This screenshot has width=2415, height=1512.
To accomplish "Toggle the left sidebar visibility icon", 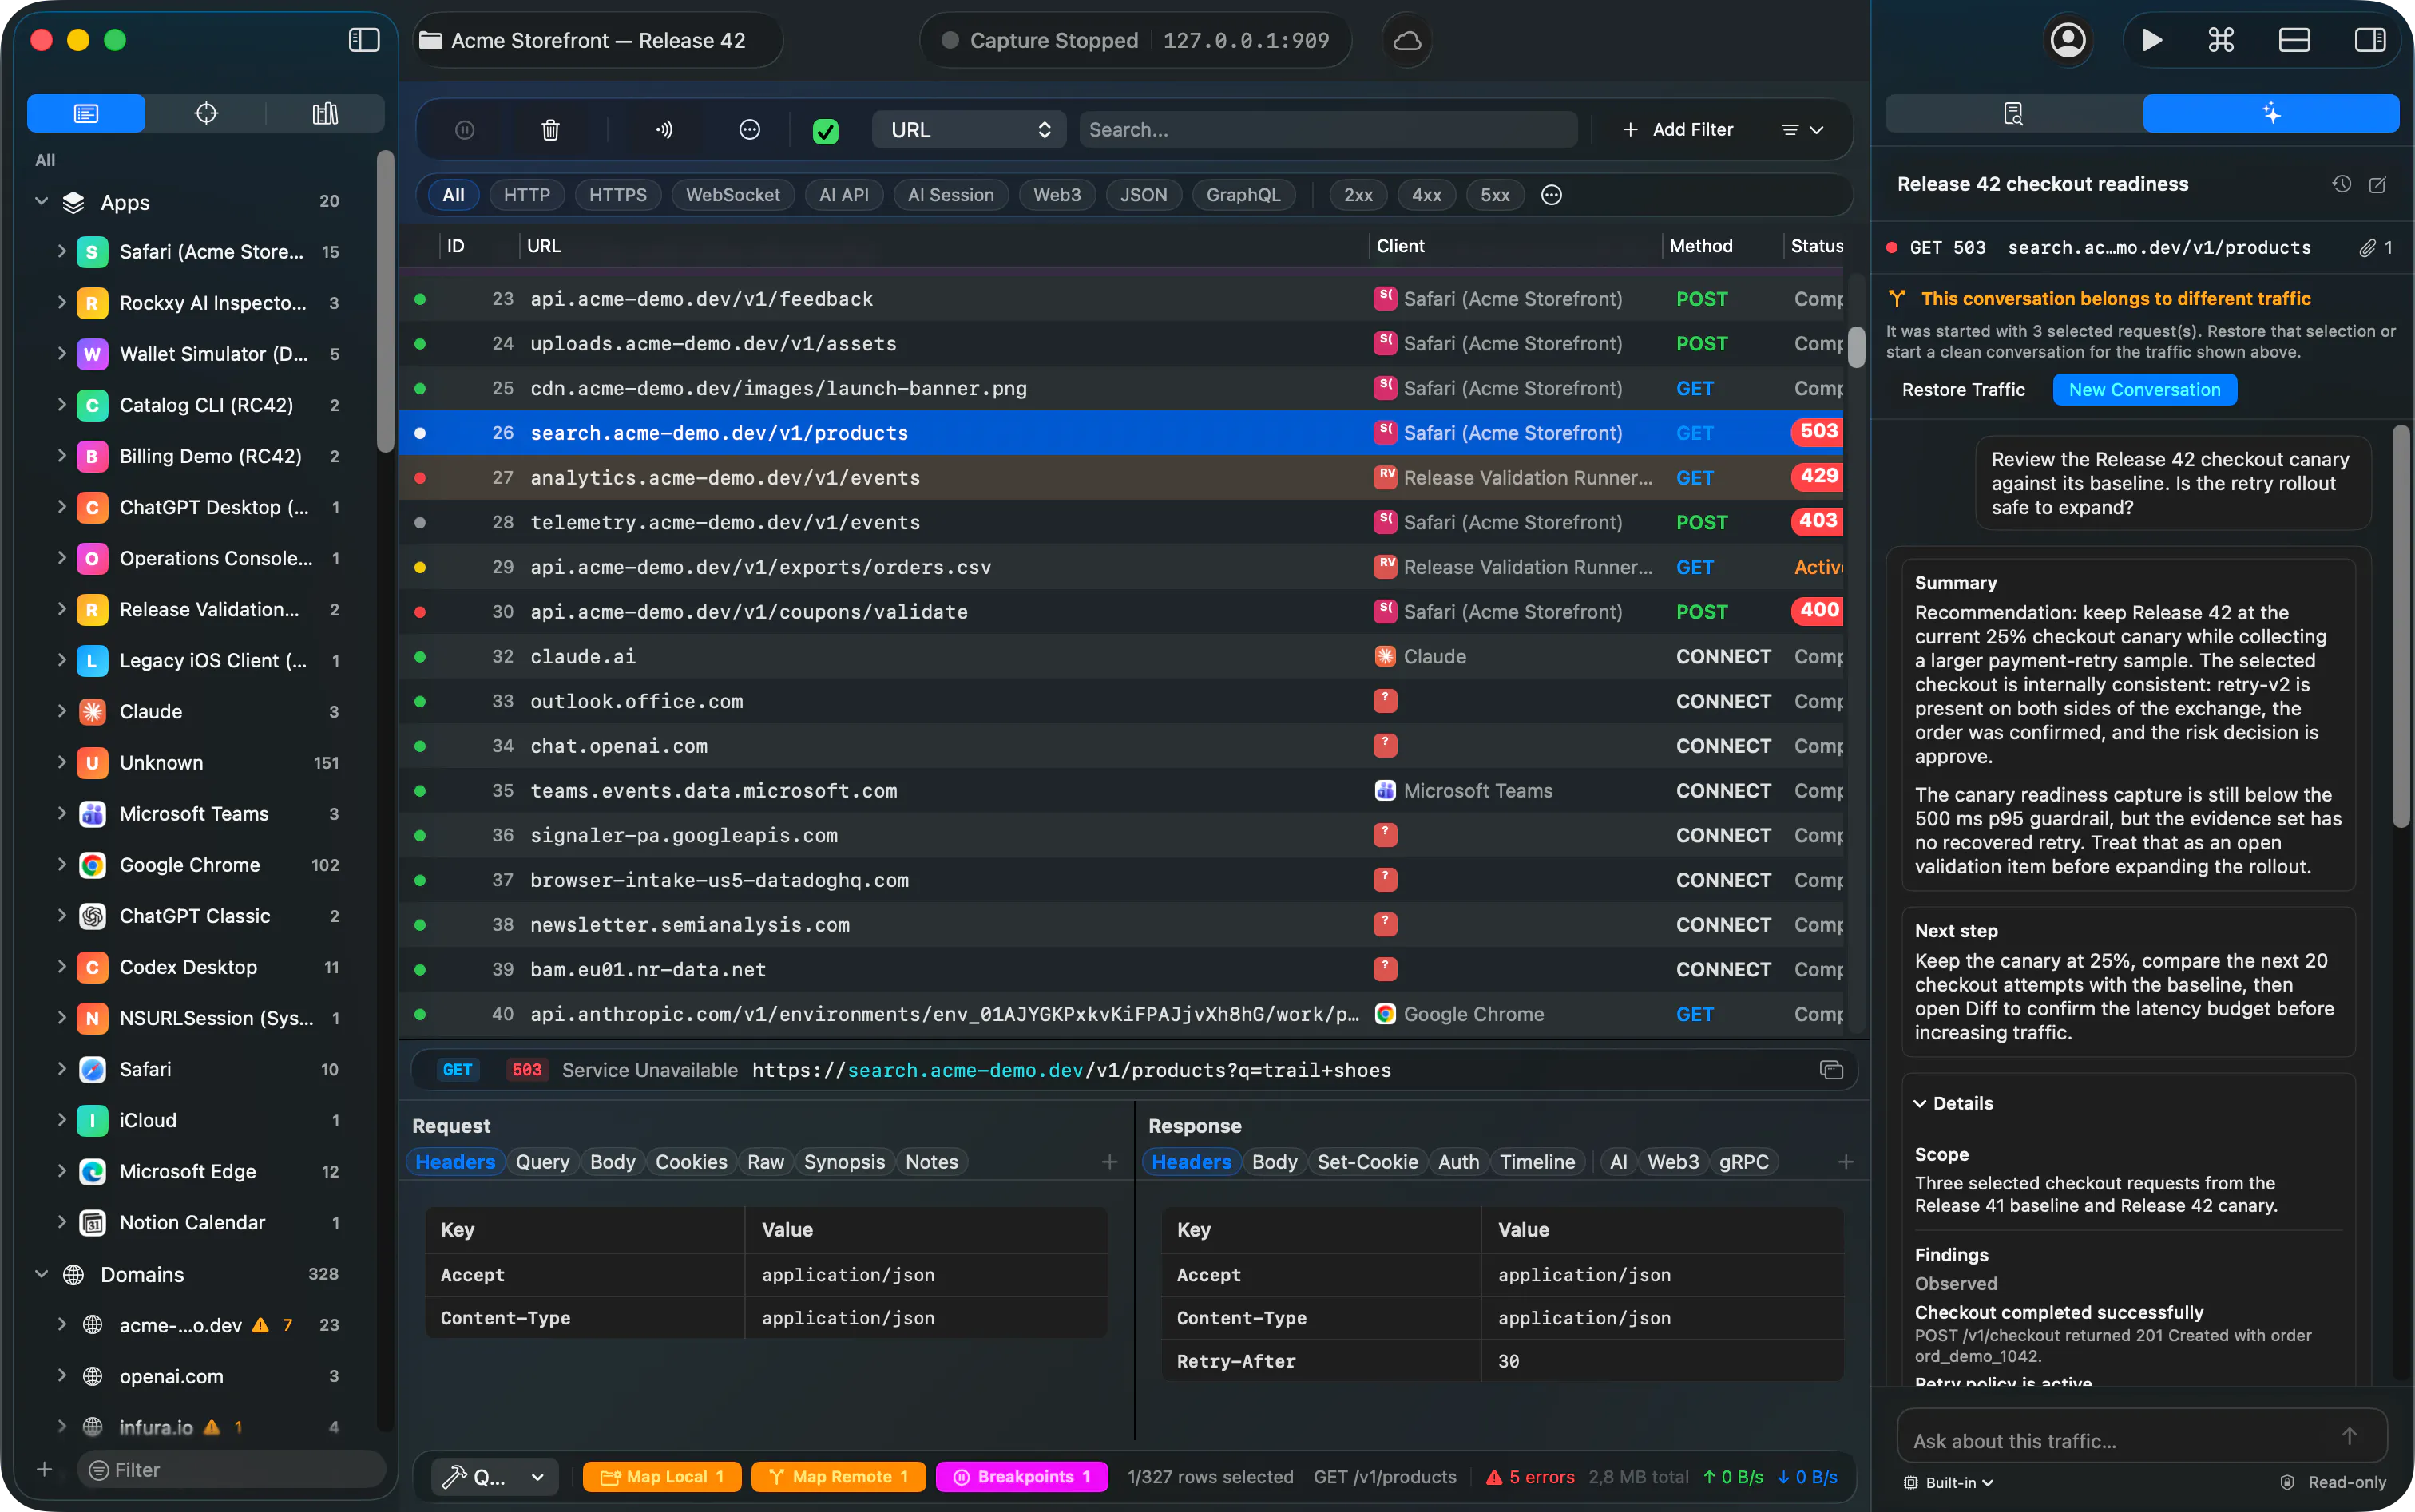I will pos(364,40).
